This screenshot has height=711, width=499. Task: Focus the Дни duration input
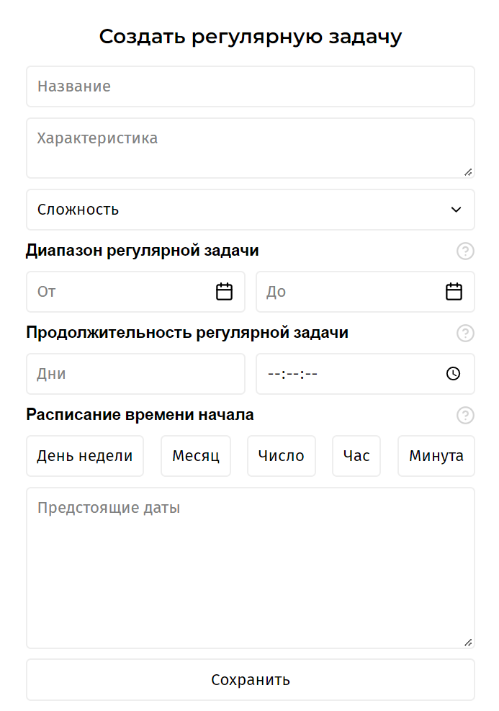(x=135, y=374)
